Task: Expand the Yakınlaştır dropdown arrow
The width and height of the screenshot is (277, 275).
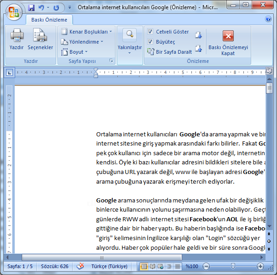Action: [x=129, y=53]
